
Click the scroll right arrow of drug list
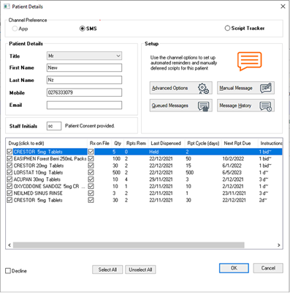[x=279, y=245]
